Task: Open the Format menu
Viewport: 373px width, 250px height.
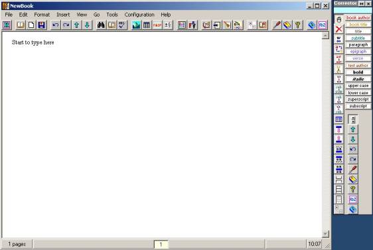Action: click(42, 15)
